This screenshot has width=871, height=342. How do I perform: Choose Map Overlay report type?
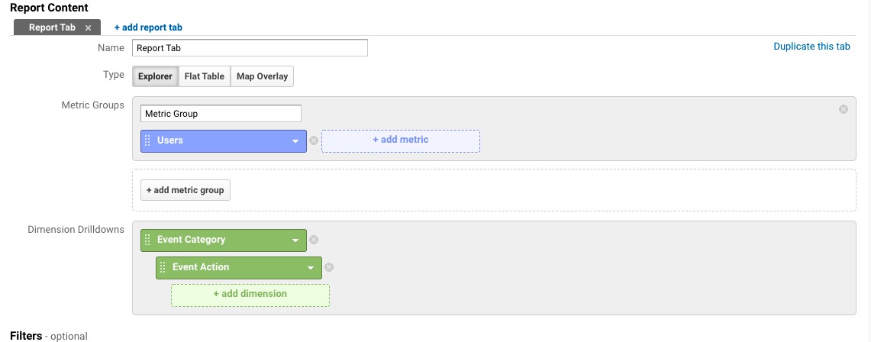[262, 76]
